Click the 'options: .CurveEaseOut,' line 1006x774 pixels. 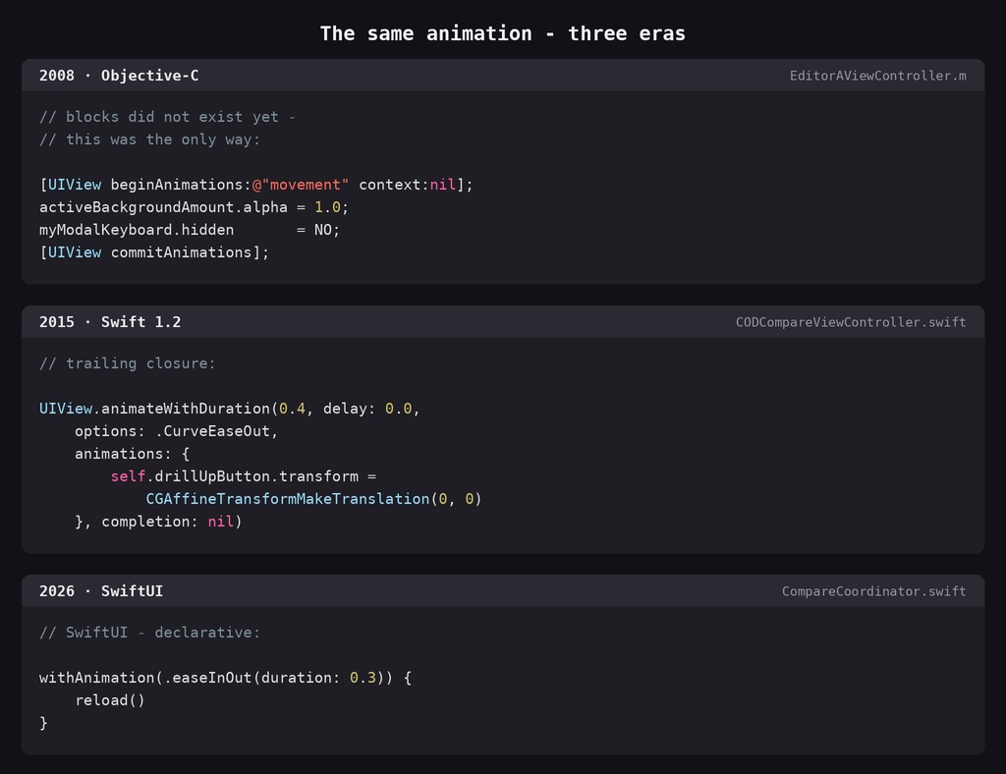pyautogui.click(x=177, y=431)
